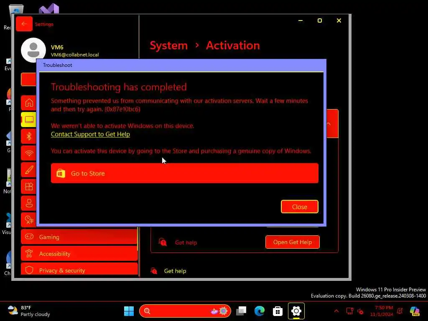This screenshot has height=321, width=428.
Task: Click the muted volume icon in tray
Action: tap(361, 311)
